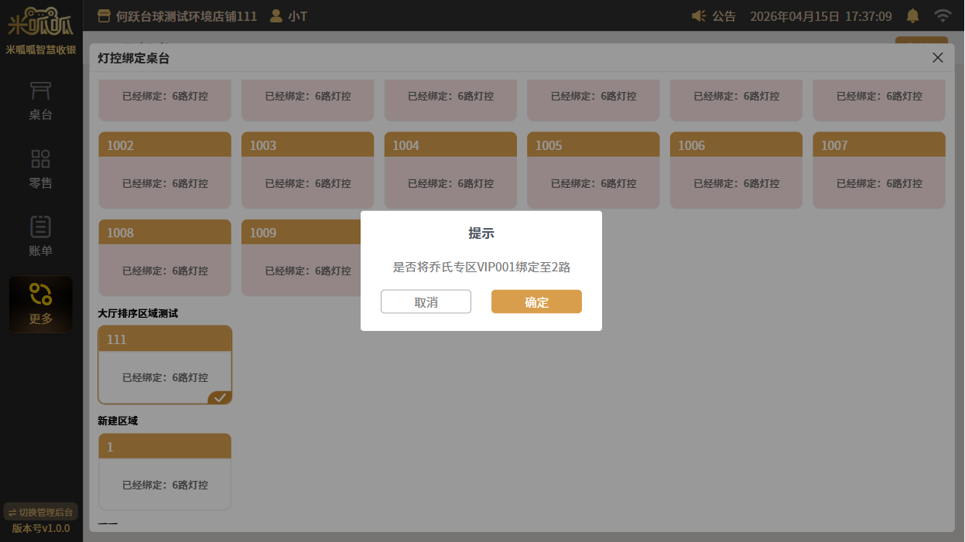Toggle the selected table card 111
This screenshot has height=542, width=965.
(165, 365)
